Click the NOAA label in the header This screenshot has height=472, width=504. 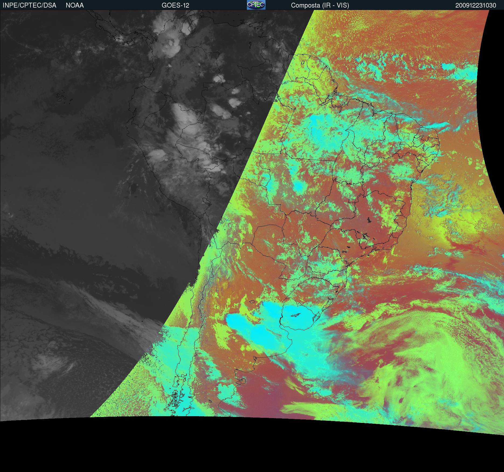point(75,5)
